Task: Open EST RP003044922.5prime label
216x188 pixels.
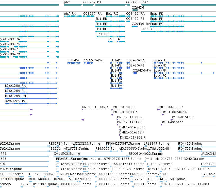Action: pyautogui.click(x=146, y=154)
